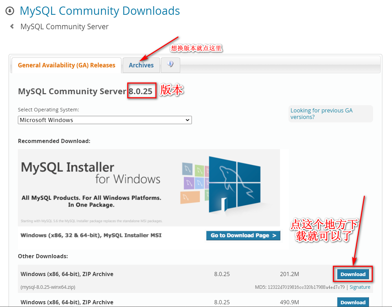
Task: Click the MySQL Community Server 8.0.25 heading
Action: coord(85,91)
